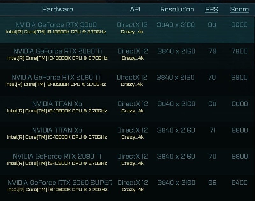Click the resolution in the RTX 2080 SUPER row
This screenshot has height=201, width=255.
[176, 183]
